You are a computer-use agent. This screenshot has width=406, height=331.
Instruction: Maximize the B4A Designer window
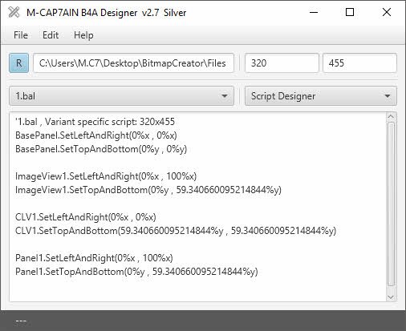350,12
